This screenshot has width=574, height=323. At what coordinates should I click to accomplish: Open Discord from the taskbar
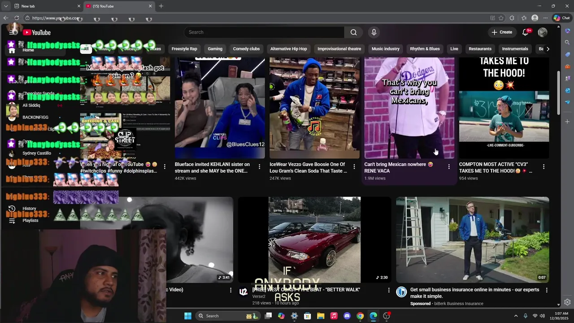347,316
